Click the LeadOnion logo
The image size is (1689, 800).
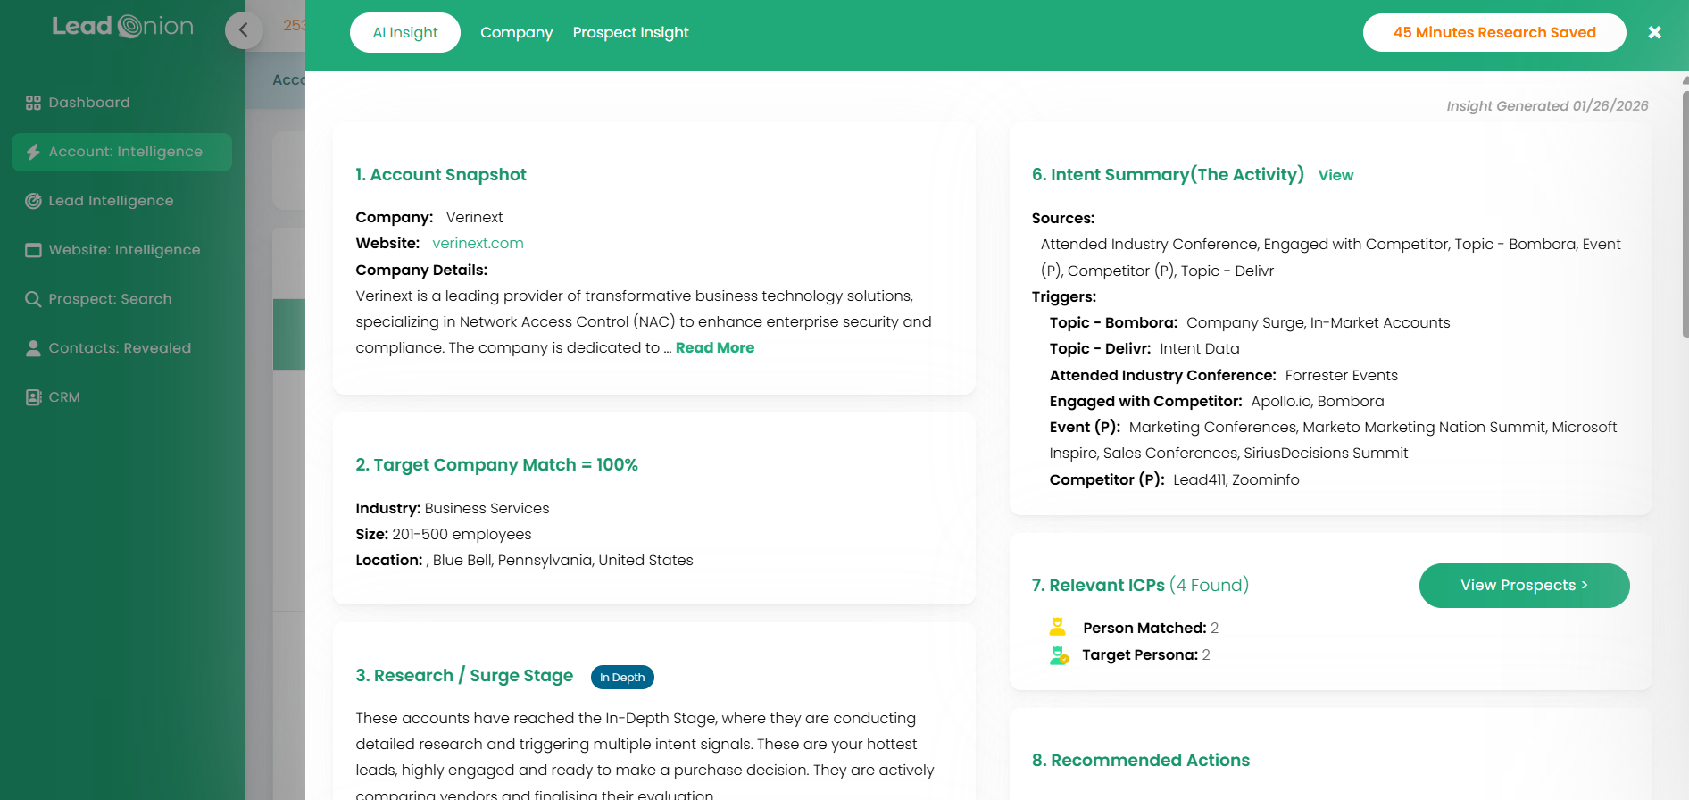[x=122, y=27]
